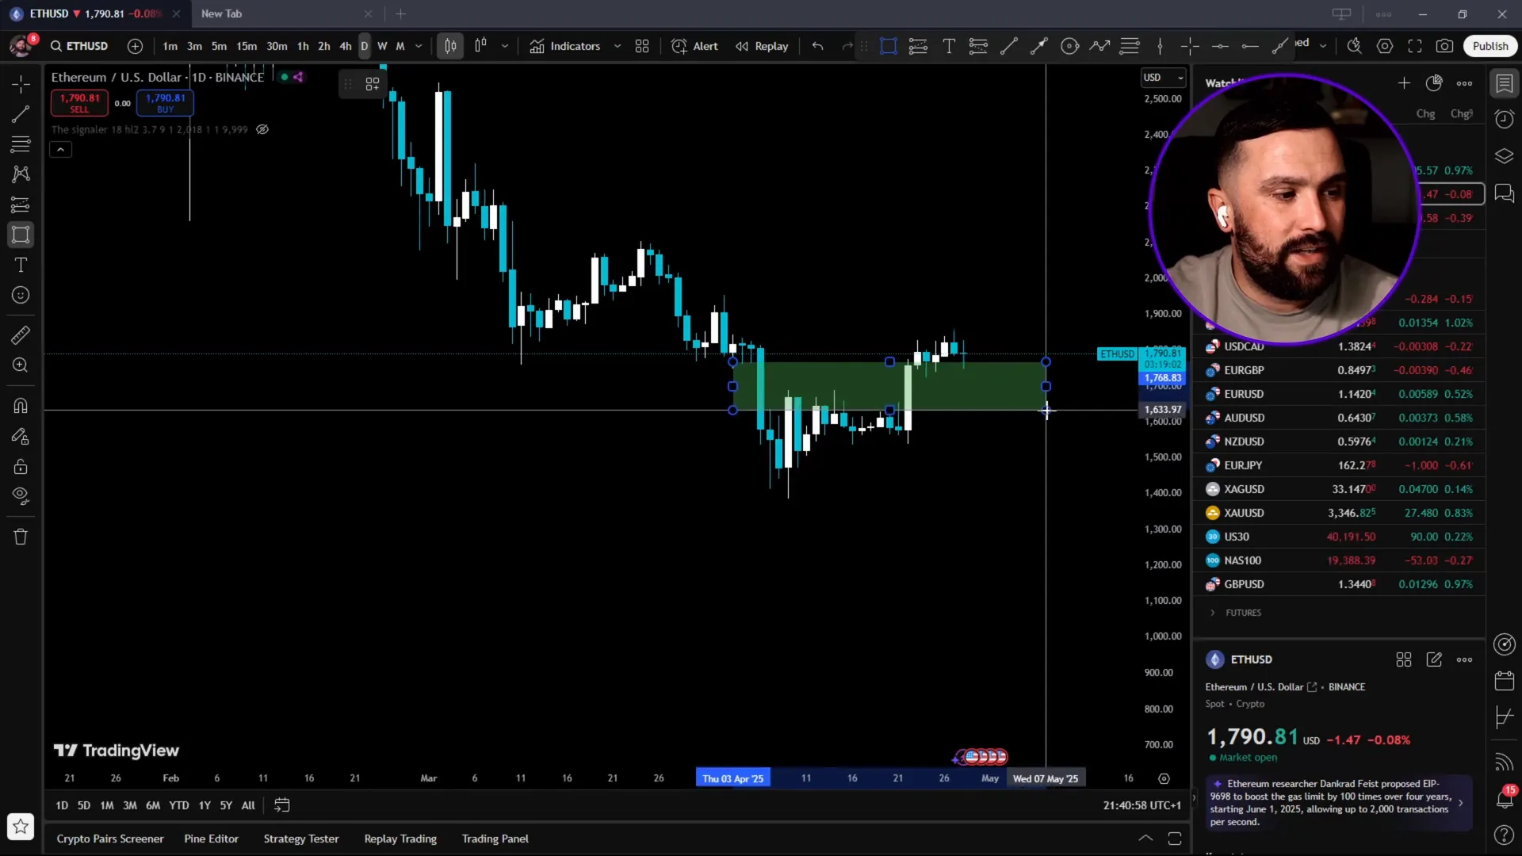Open the patterns tool in left sidebar
Screen dimensions: 1522x856
click(21, 174)
